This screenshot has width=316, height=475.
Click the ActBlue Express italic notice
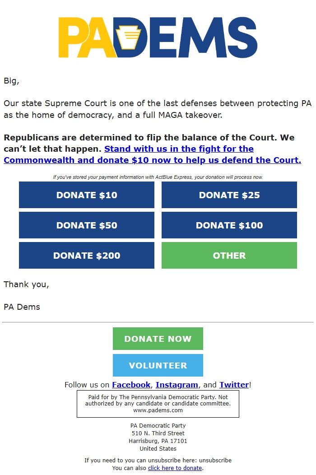(x=158, y=177)
